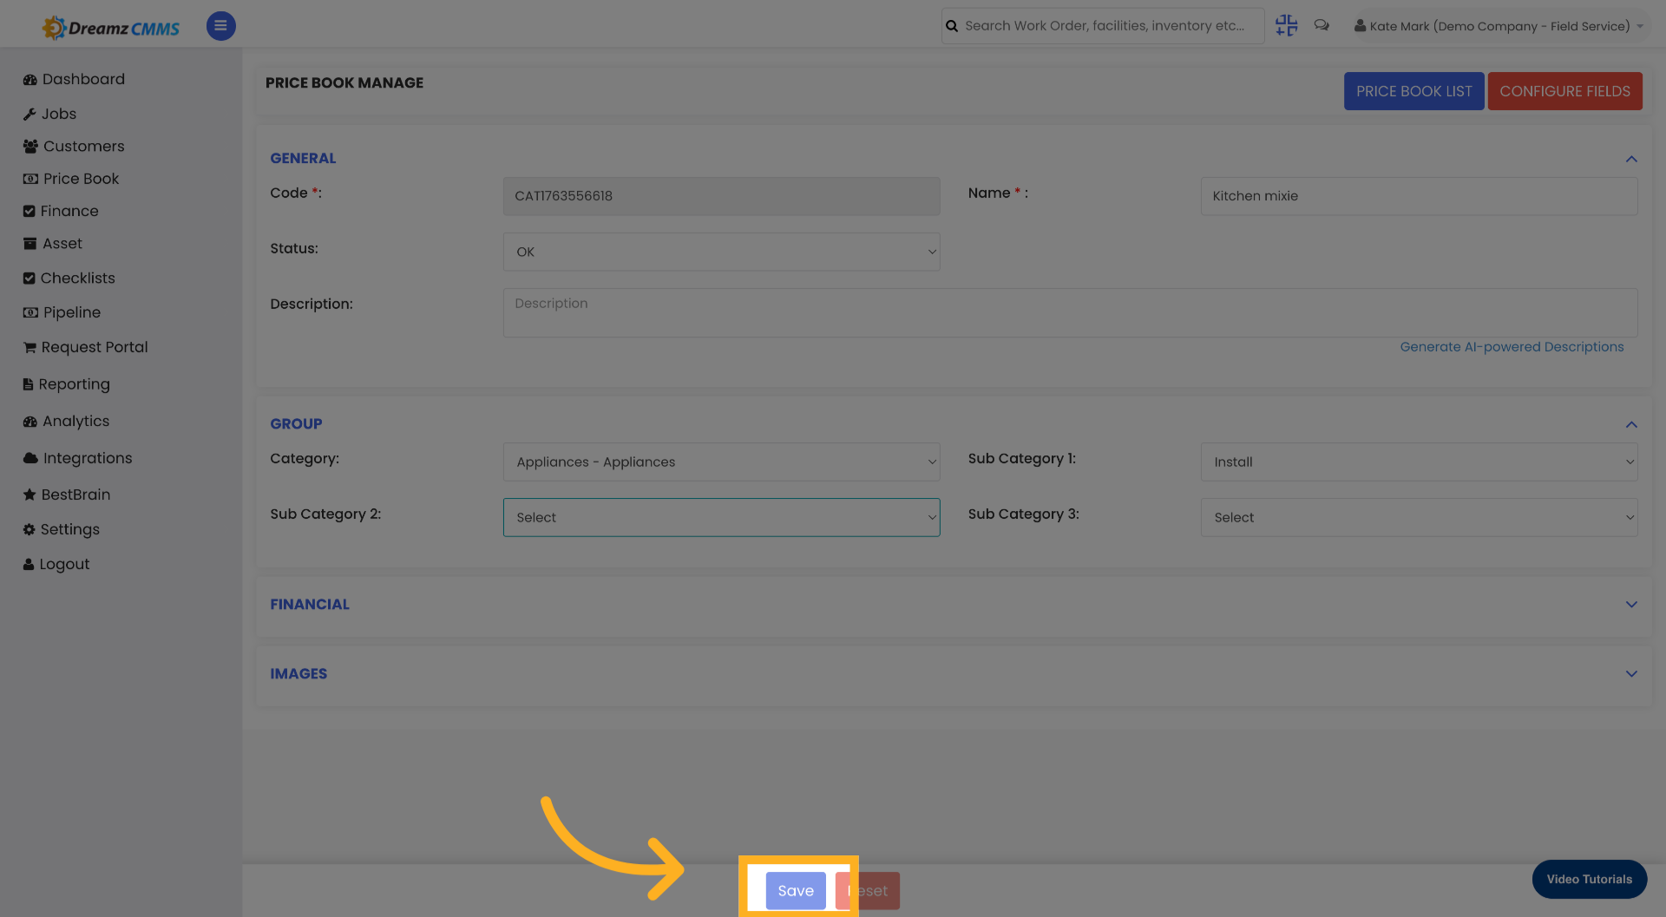Click the BestBrain star icon
This screenshot has height=917, width=1666.
click(x=30, y=495)
